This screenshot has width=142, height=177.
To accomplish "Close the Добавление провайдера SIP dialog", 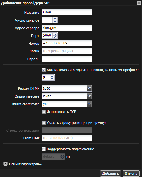I will point(139,3).
